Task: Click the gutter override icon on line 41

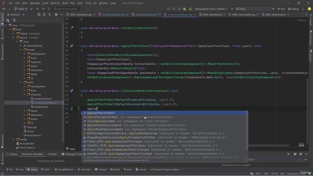Action: coord(72,90)
